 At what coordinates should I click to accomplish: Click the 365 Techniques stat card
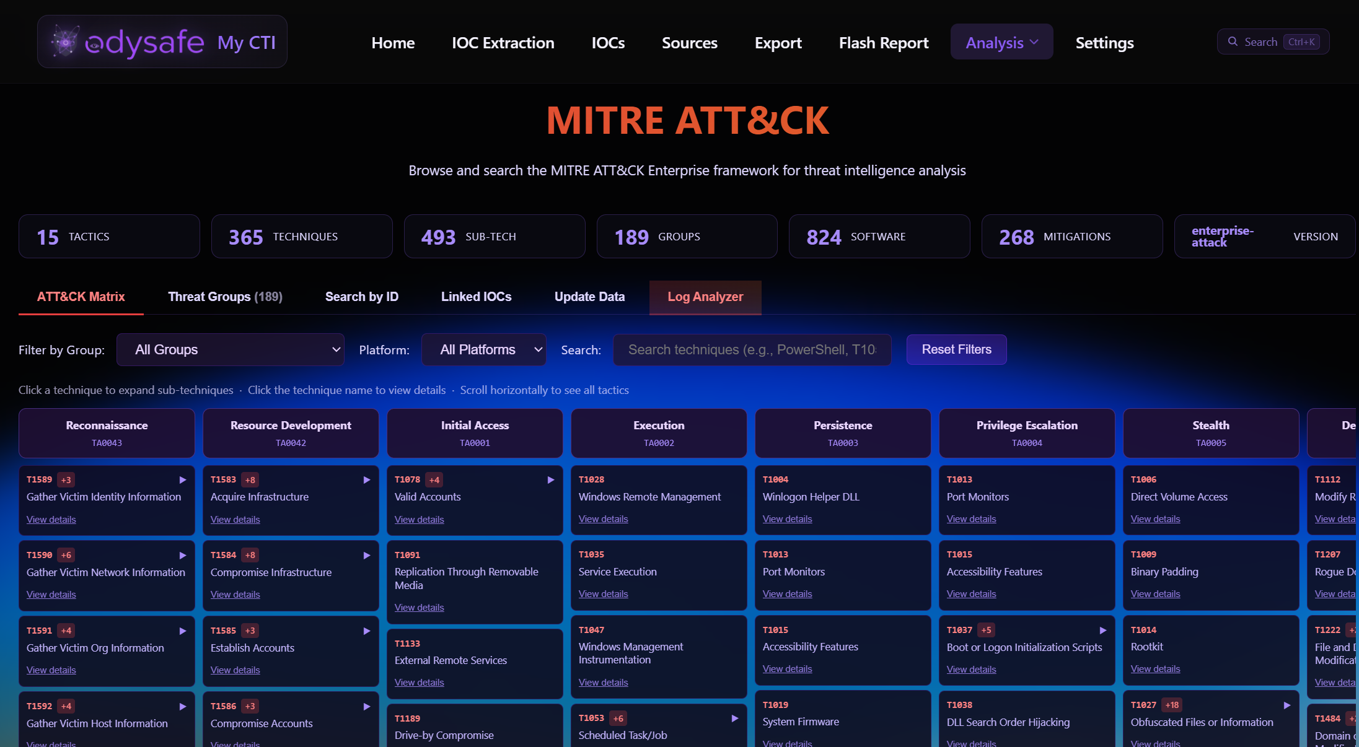click(302, 236)
